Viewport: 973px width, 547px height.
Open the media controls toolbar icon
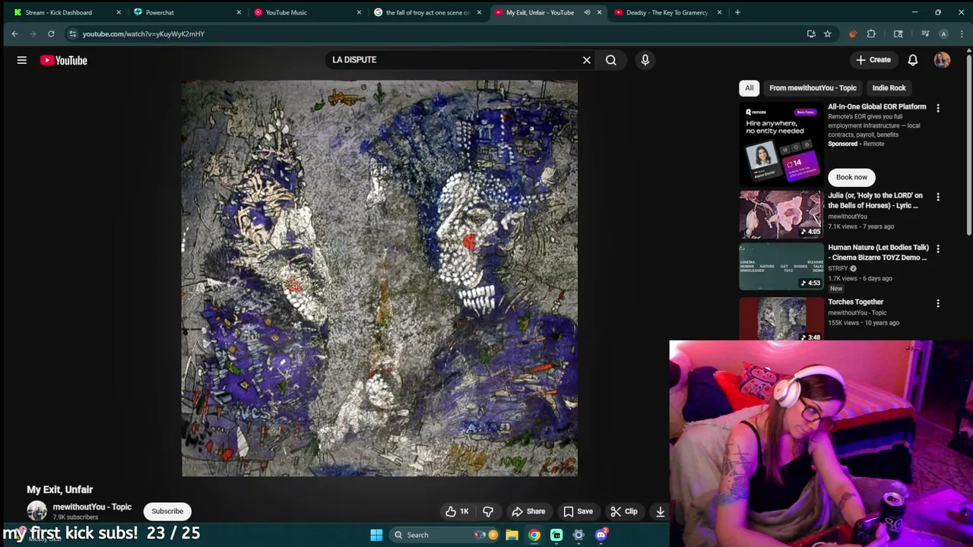925,33
